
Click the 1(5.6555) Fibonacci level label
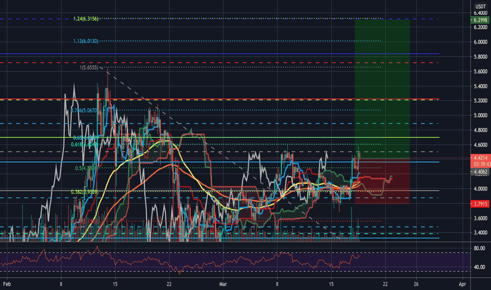pyautogui.click(x=89, y=67)
